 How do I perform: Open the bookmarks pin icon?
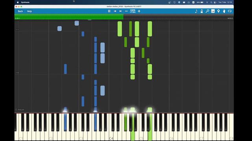click(219, 11)
